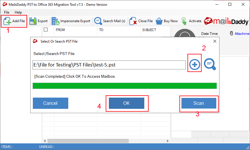Maximize the MailsDaddy window
The width and height of the screenshot is (250, 150).
click(230, 5)
